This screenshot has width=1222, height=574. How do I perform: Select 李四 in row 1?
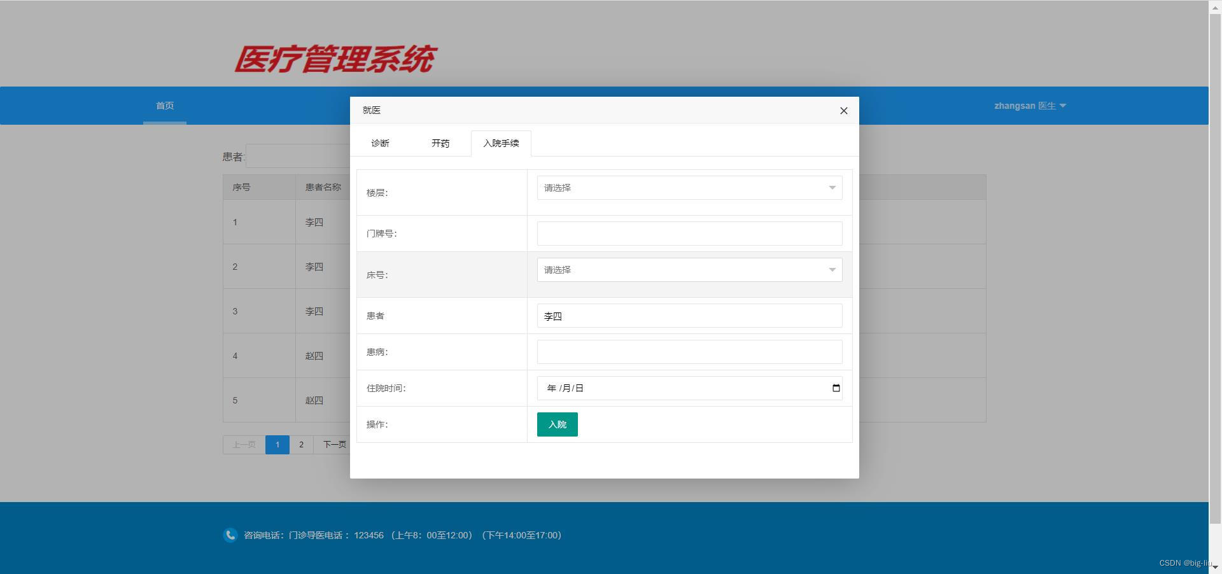pos(314,222)
